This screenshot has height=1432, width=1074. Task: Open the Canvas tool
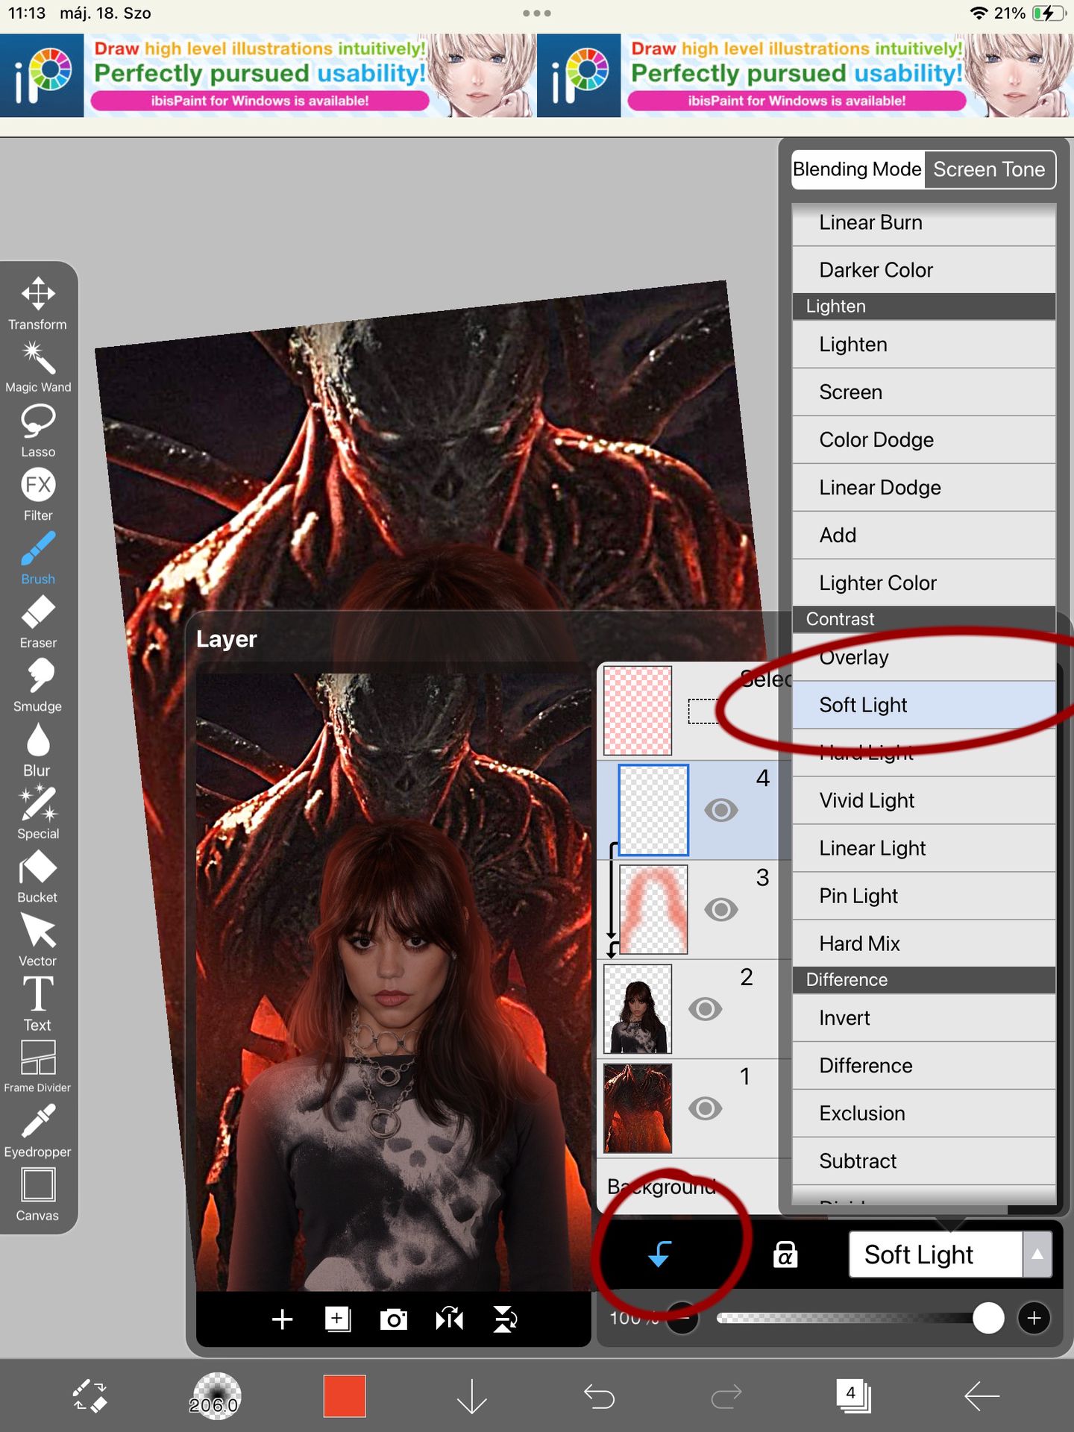tap(38, 1194)
